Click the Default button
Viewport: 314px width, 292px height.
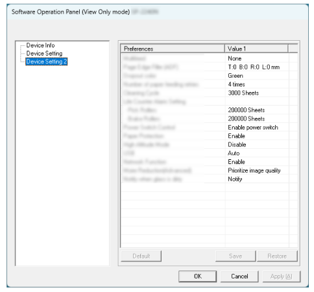point(141,256)
